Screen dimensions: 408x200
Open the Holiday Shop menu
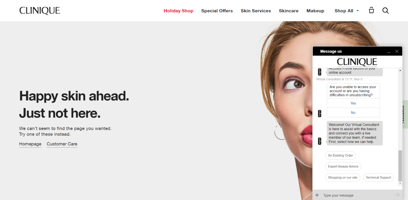(178, 11)
